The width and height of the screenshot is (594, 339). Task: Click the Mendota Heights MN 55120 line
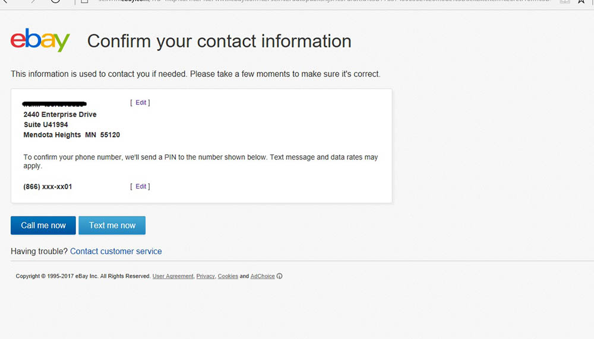(71, 135)
